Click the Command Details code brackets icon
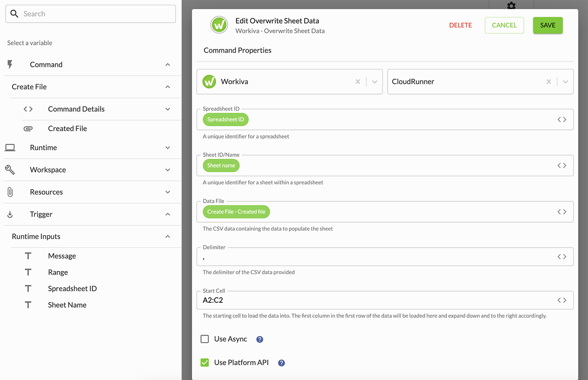The height and width of the screenshot is (380, 588). click(28, 109)
